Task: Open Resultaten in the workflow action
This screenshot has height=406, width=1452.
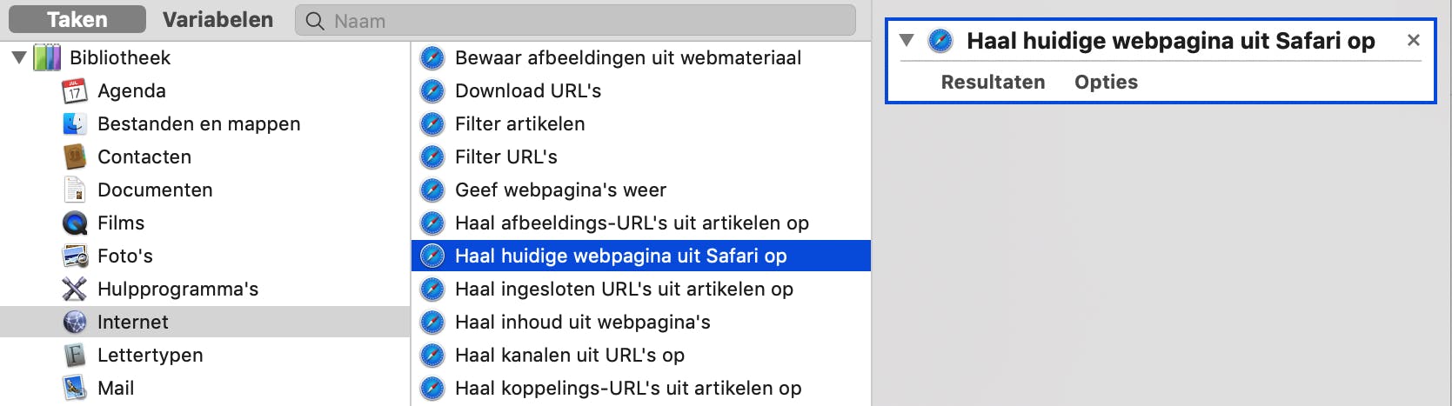Action: (x=993, y=83)
